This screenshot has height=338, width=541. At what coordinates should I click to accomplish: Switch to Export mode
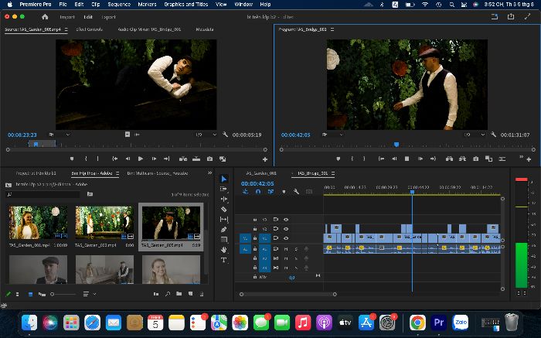click(x=108, y=17)
